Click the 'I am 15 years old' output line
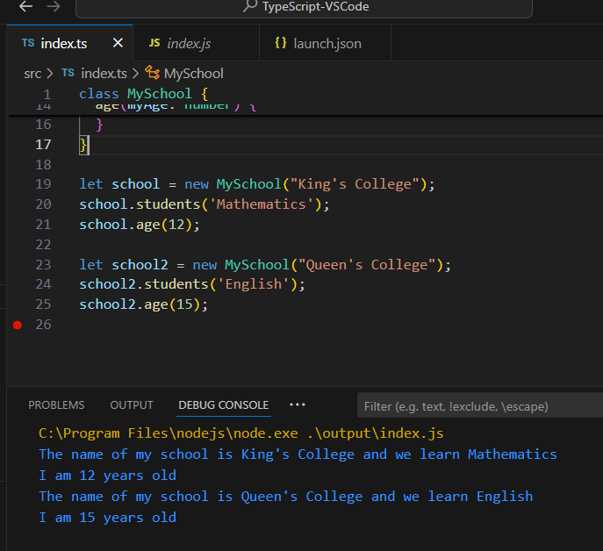Image resolution: width=603 pixels, height=551 pixels. pos(108,518)
